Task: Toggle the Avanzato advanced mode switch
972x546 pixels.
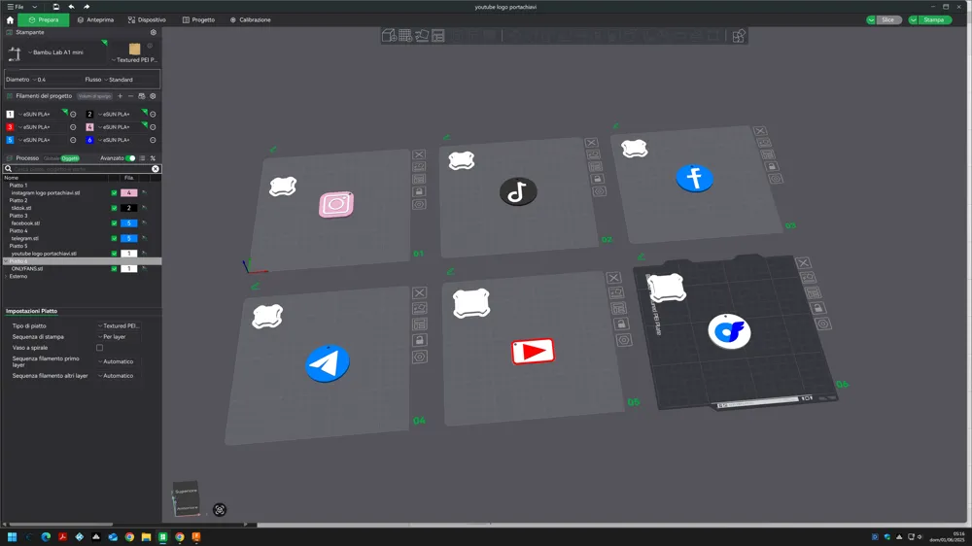Action: coord(130,158)
